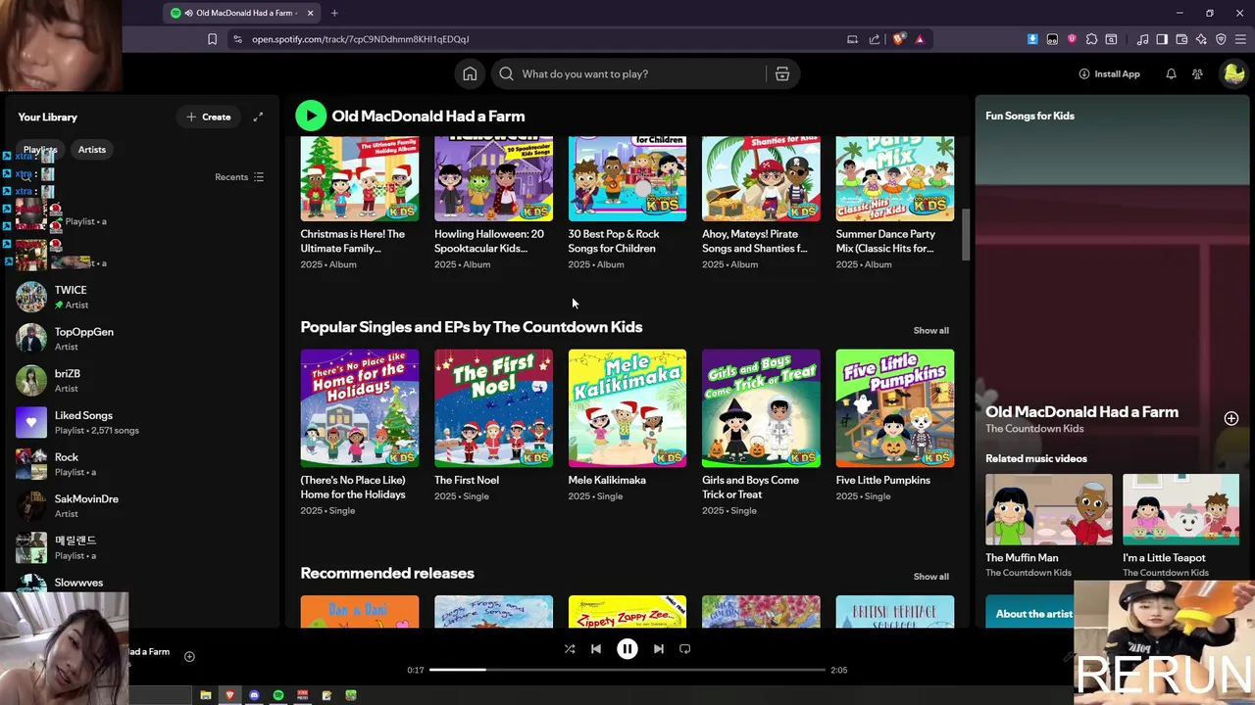Open Discord from the taskbar
The width and height of the screenshot is (1255, 705).
click(x=254, y=695)
